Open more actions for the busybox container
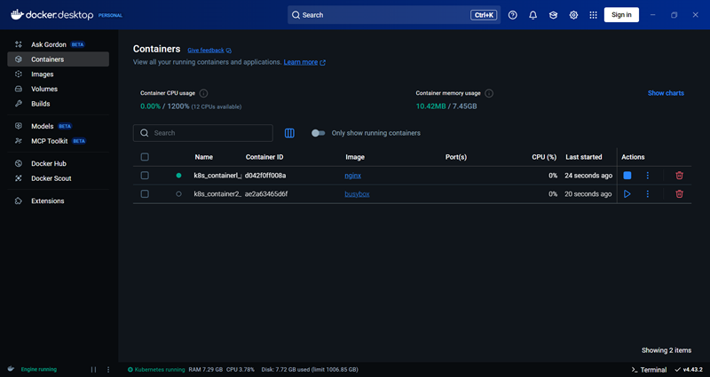 (648, 194)
